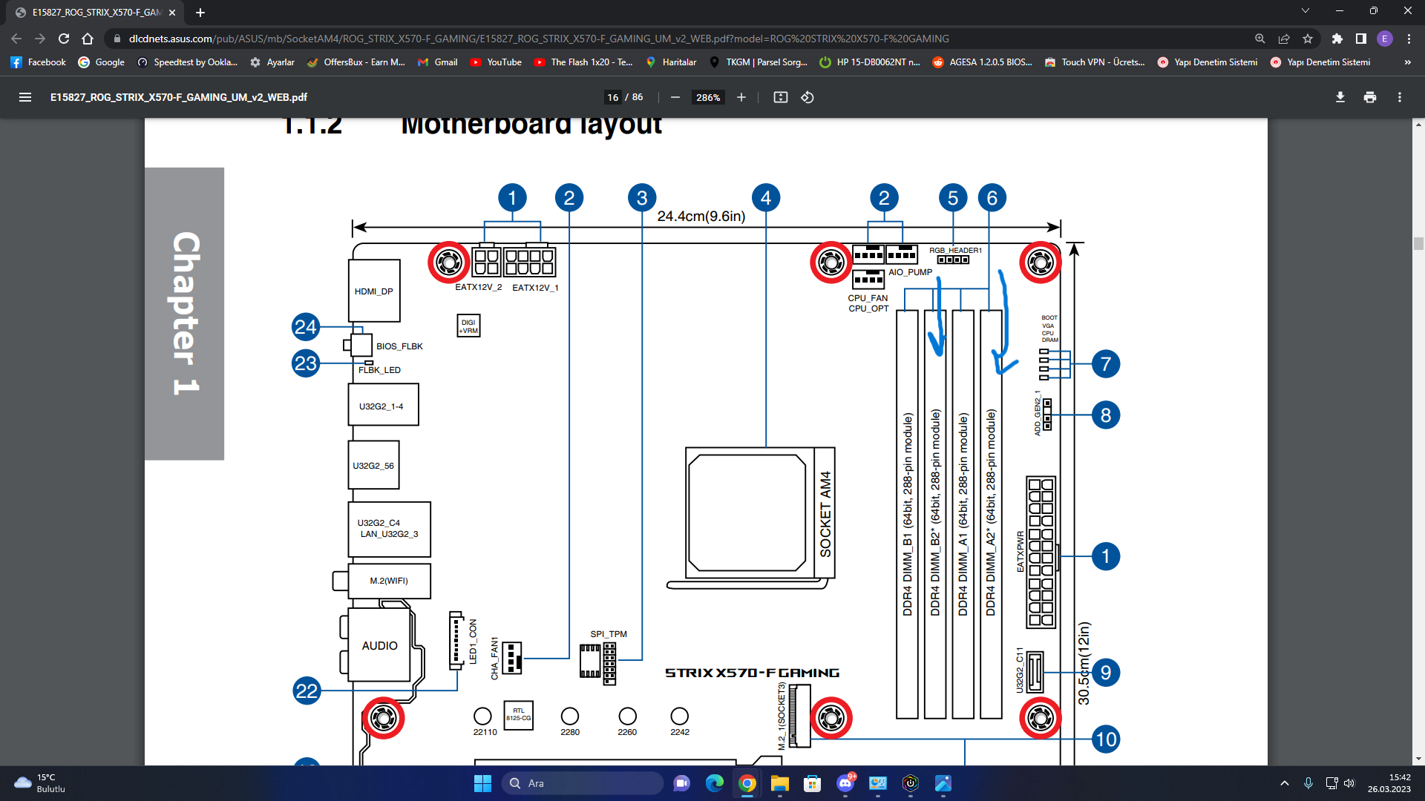
Task: Open the Gmail bookmark
Action: click(x=438, y=62)
